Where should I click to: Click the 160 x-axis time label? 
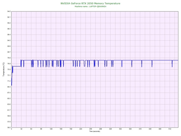[61, 129]
